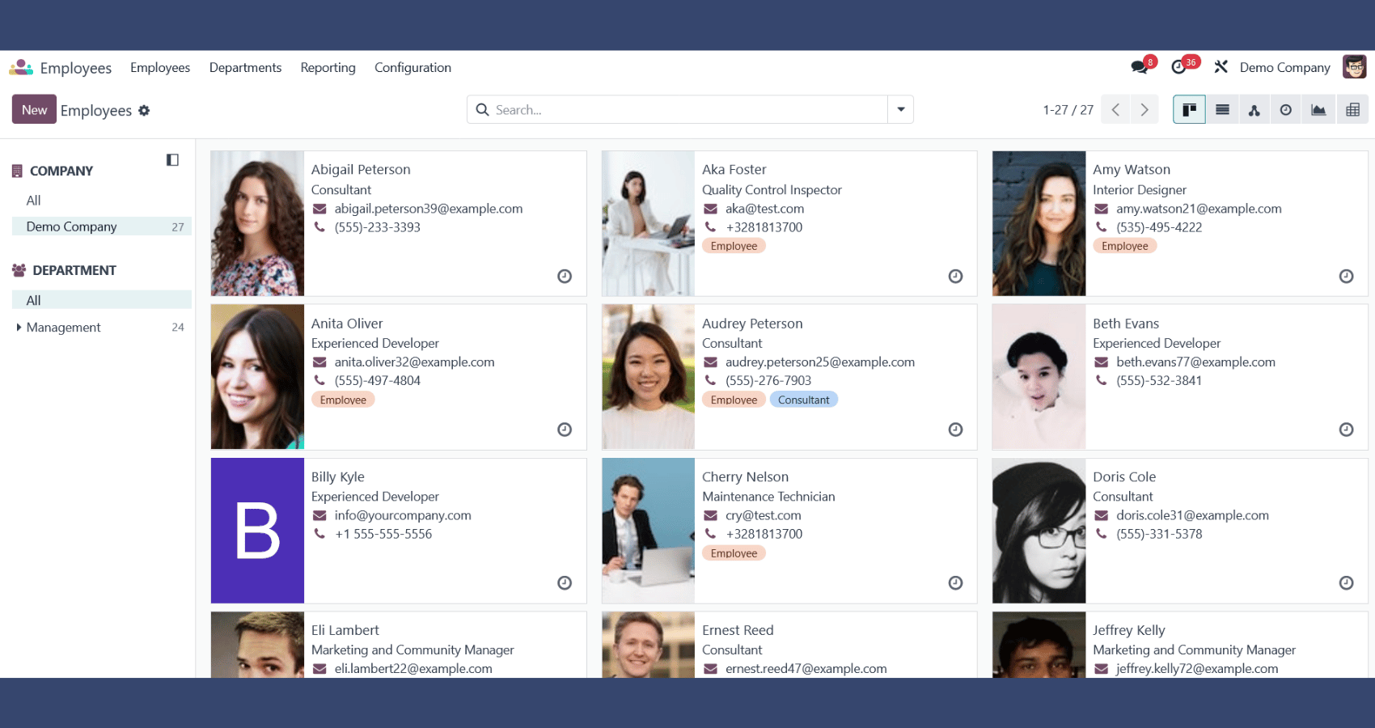Click email doris.cole31@example.com
The image size is (1375, 728).
(1192, 515)
